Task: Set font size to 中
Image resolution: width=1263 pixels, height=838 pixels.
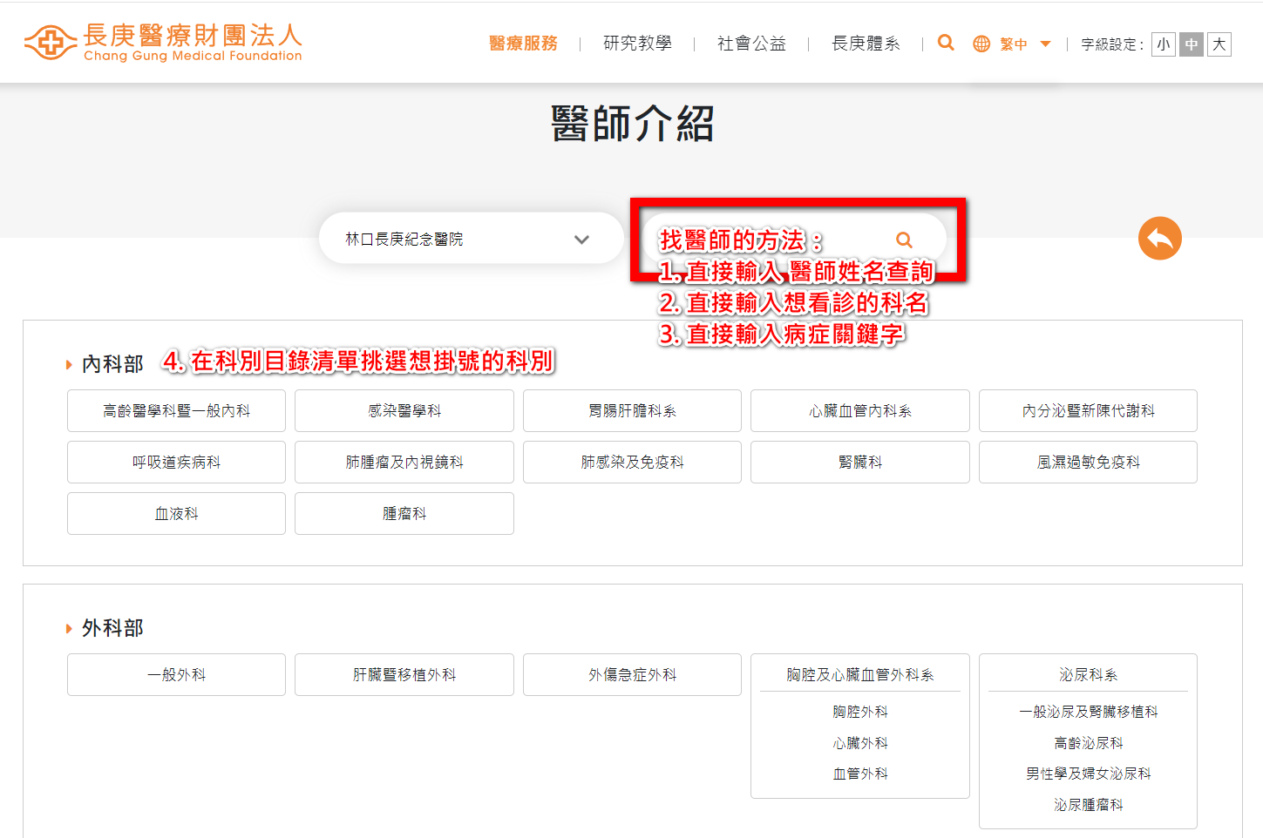Action: (x=1192, y=44)
